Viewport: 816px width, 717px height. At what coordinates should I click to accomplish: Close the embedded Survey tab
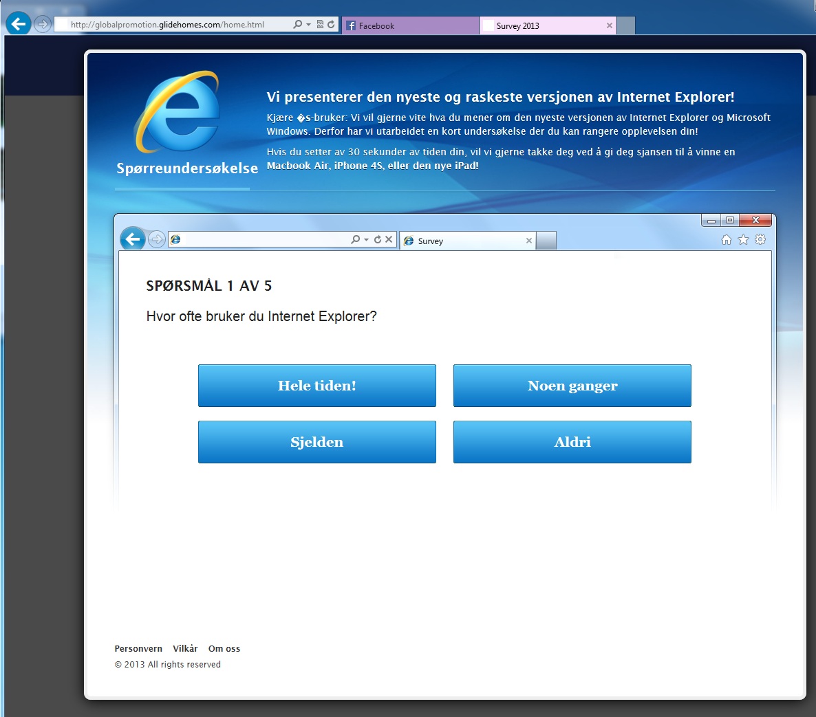click(x=528, y=241)
